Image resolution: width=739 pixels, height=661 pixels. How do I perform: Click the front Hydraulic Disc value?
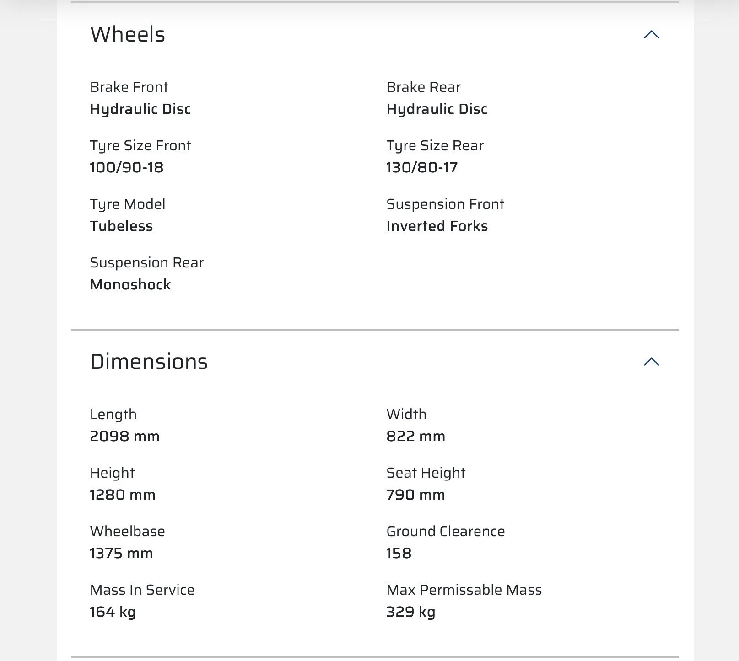coord(140,109)
